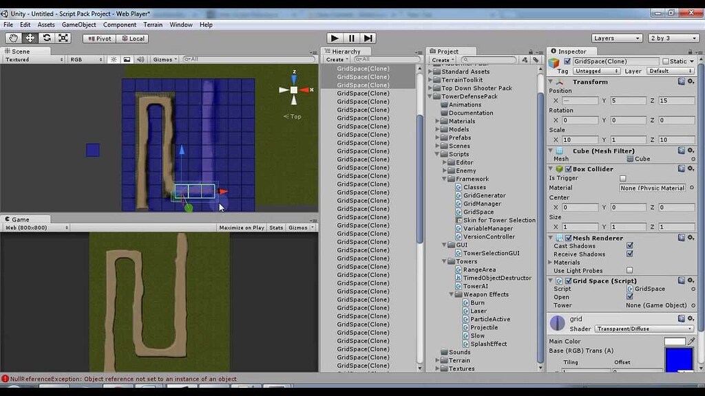
Task: Collapse the Weapon Effects folder
Action: click(x=452, y=294)
